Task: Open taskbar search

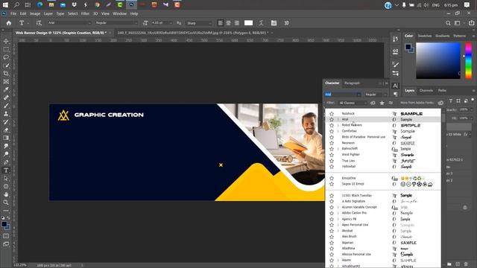Action: 16,5
